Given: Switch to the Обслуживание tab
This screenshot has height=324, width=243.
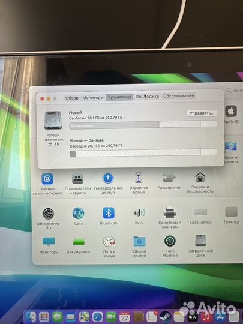Looking at the screenshot, I should tap(179, 96).
